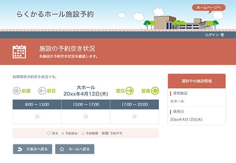Click the 使用施設 label in side panel
This screenshot has height=163, width=236.
point(180,93)
